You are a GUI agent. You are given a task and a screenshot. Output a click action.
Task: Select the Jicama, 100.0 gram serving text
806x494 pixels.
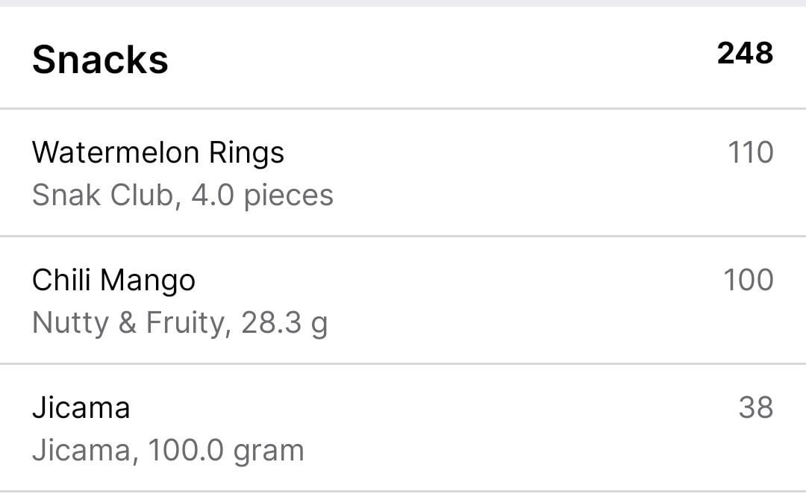click(x=168, y=451)
